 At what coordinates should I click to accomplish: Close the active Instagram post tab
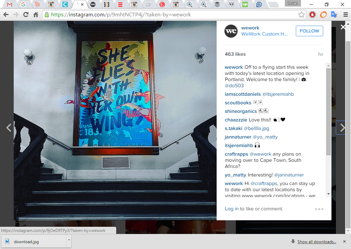point(82,4)
